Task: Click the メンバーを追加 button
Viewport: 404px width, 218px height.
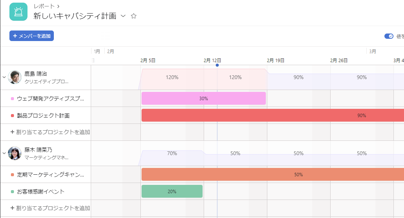Action: click(31, 36)
